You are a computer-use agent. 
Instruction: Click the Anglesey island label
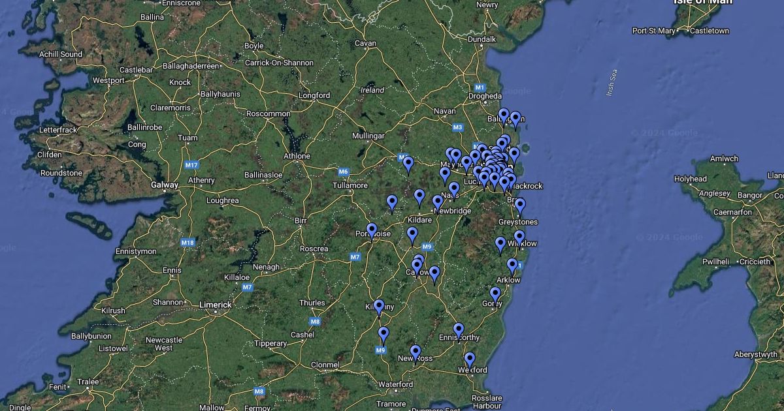point(715,193)
